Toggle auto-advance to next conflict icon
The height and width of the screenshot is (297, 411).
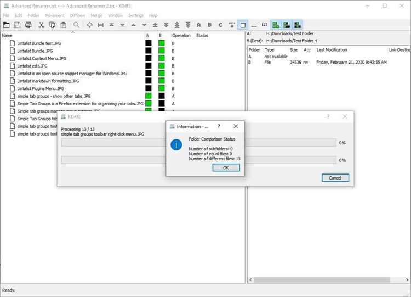[232, 25]
